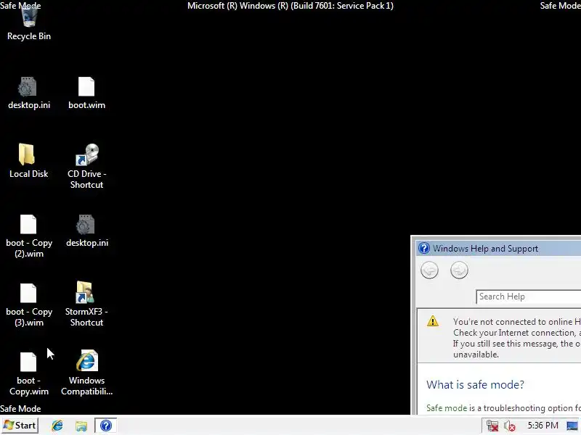Launch Internet Explorer from taskbar

point(57,426)
